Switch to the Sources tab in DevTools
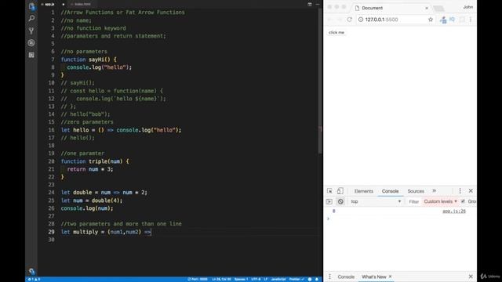Viewport: 502px width, 282px height. tap(416, 191)
